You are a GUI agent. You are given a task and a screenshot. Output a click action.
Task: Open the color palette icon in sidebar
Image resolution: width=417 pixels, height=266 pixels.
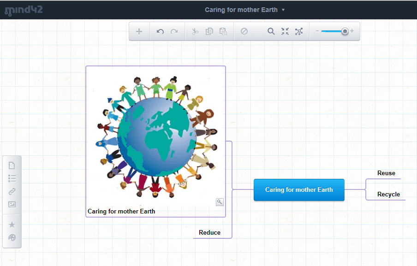click(12, 237)
